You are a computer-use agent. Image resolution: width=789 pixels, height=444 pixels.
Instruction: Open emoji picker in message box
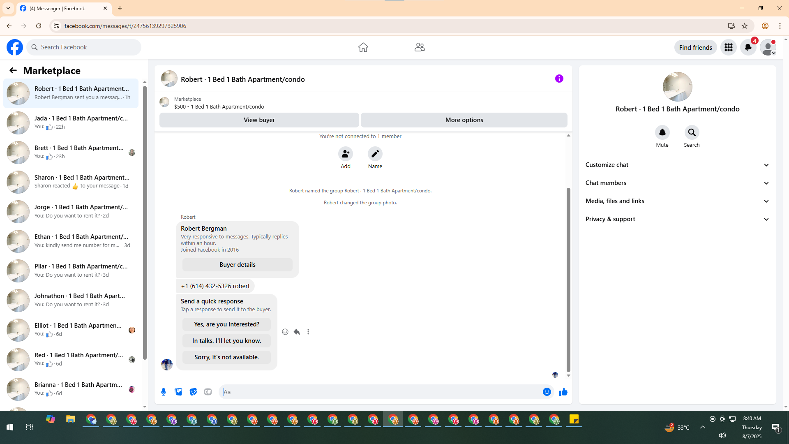tap(547, 392)
